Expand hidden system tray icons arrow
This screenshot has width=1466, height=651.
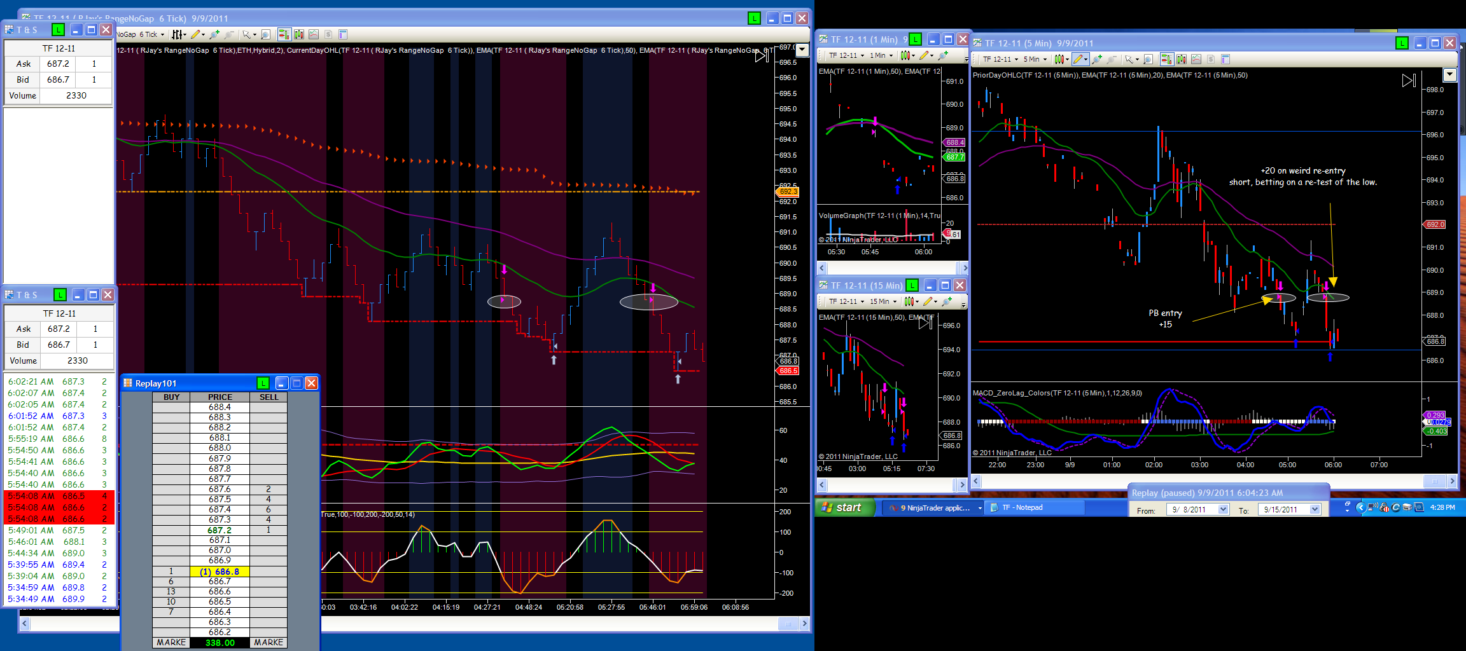pyautogui.click(x=1360, y=507)
